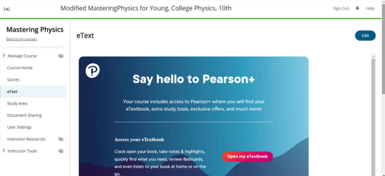This screenshot has height=176, width=385.
Task: Select the eText sidebar item
Action: coord(33,92)
